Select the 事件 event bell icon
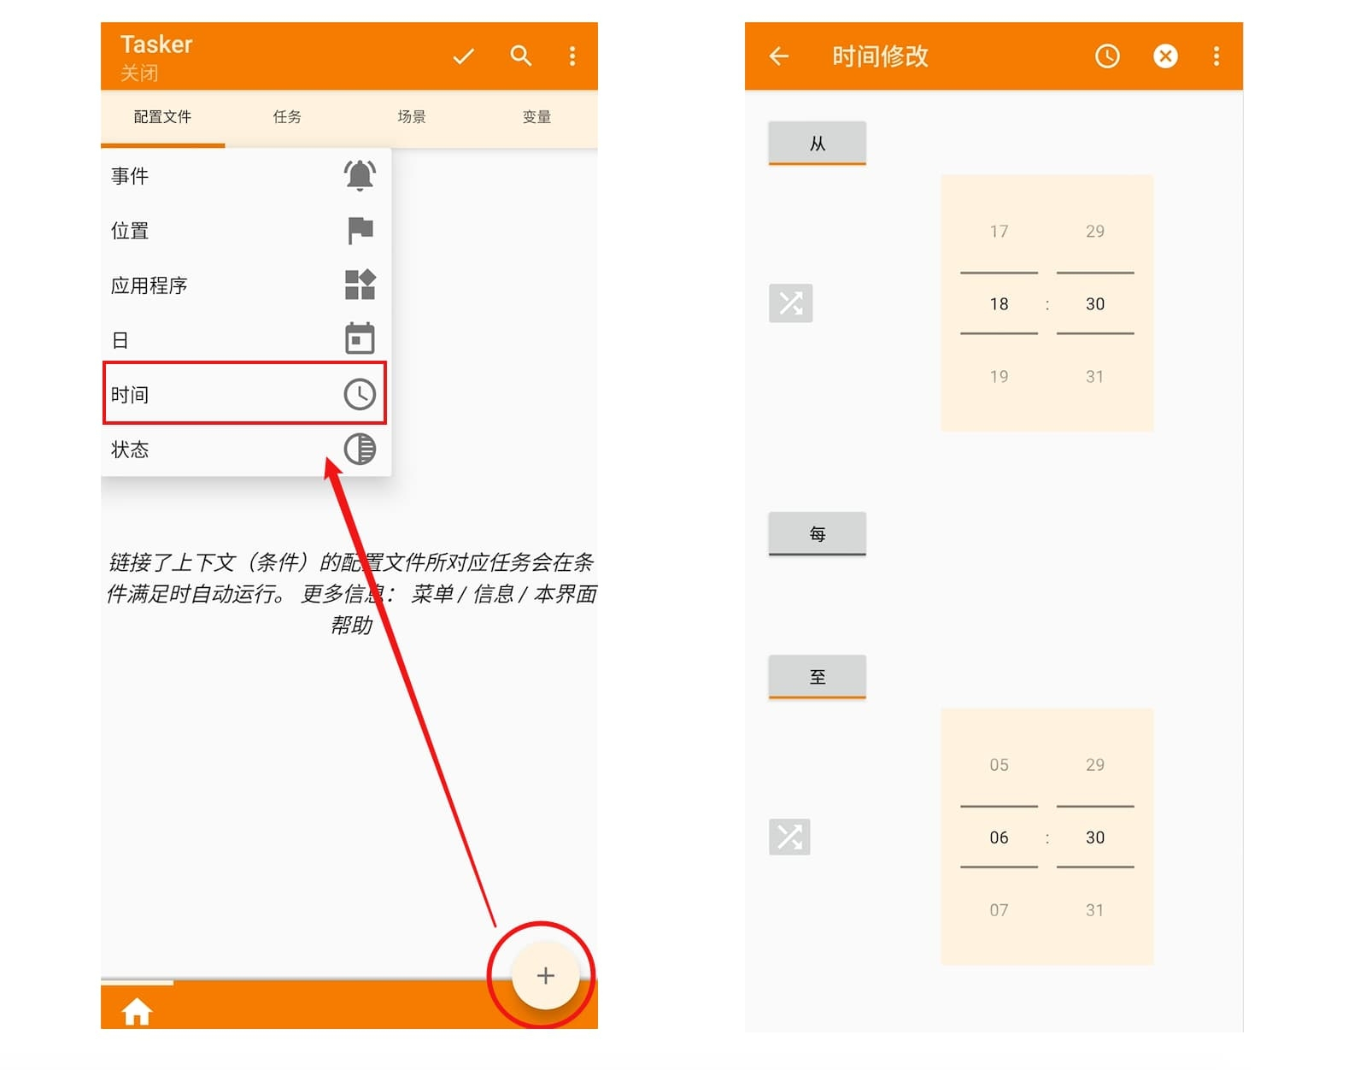This screenshot has height=1070, width=1360. point(360,175)
